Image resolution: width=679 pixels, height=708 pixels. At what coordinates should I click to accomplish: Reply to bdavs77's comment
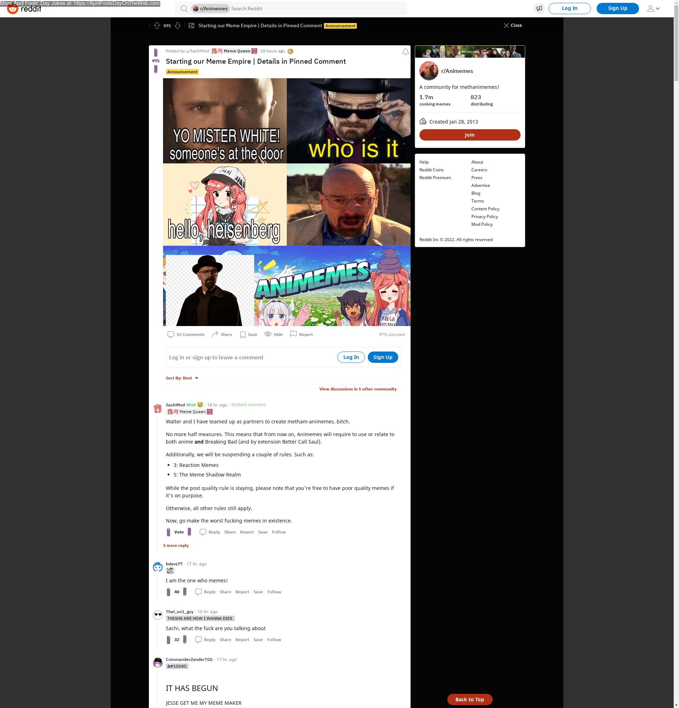(x=205, y=592)
